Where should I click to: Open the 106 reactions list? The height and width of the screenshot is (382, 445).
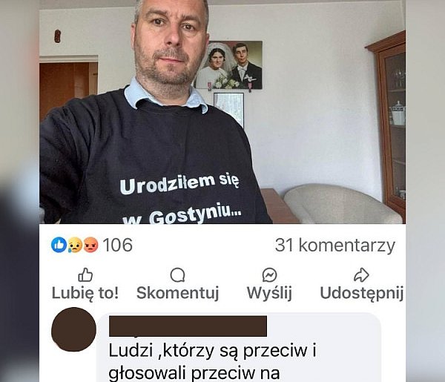[117, 245]
